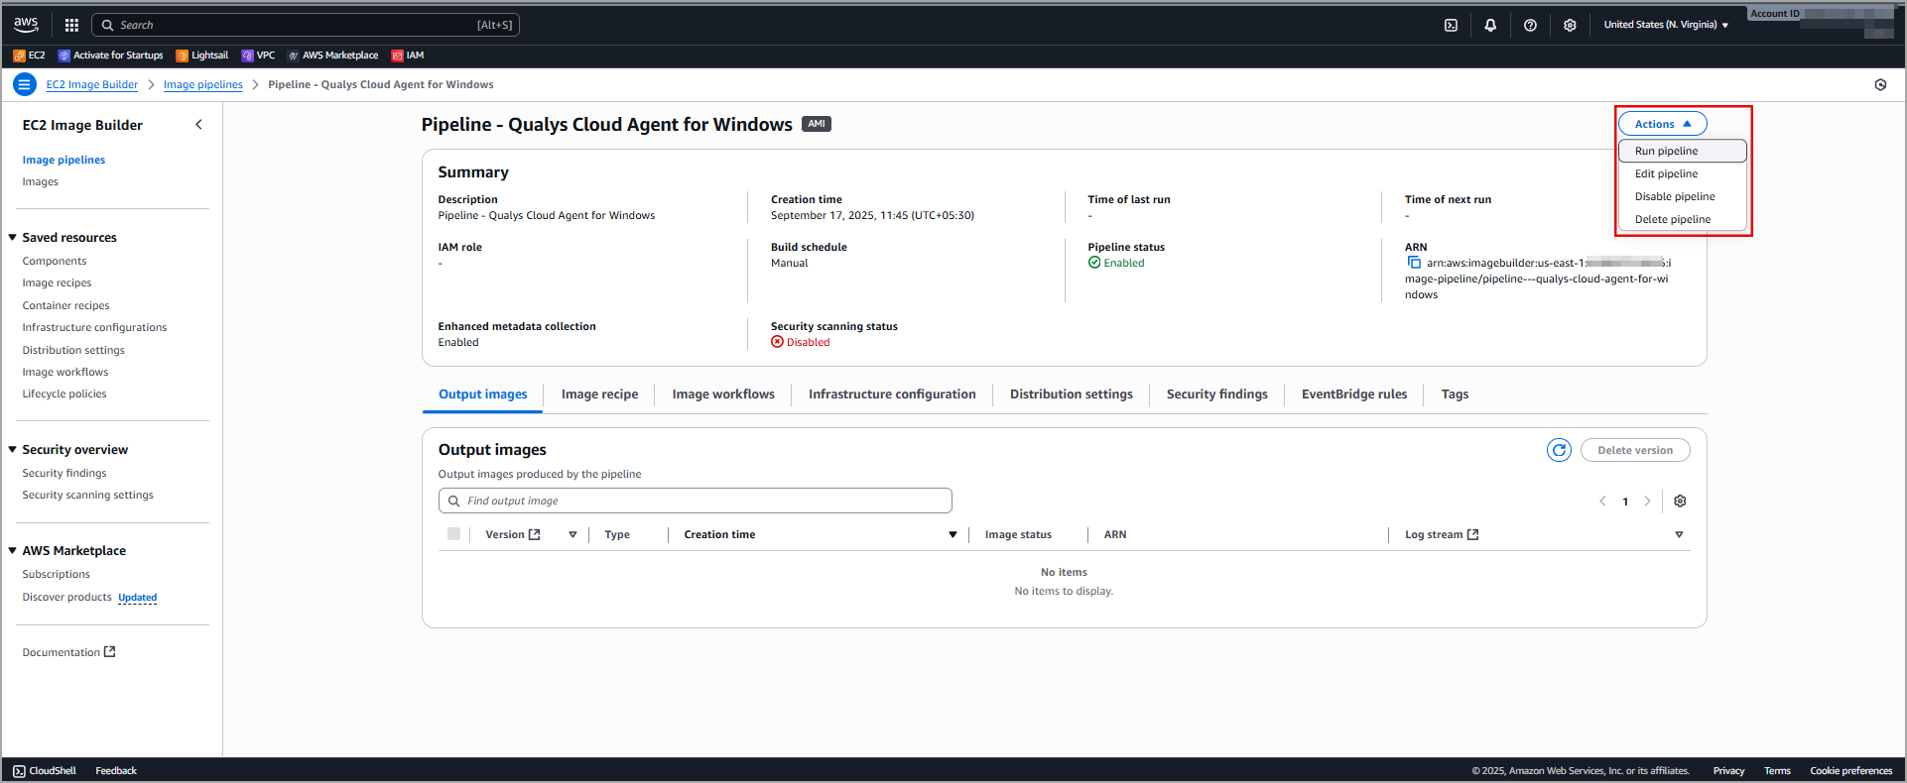The width and height of the screenshot is (1907, 783).
Task: Collapse the Saved resources section
Action: tap(13, 238)
